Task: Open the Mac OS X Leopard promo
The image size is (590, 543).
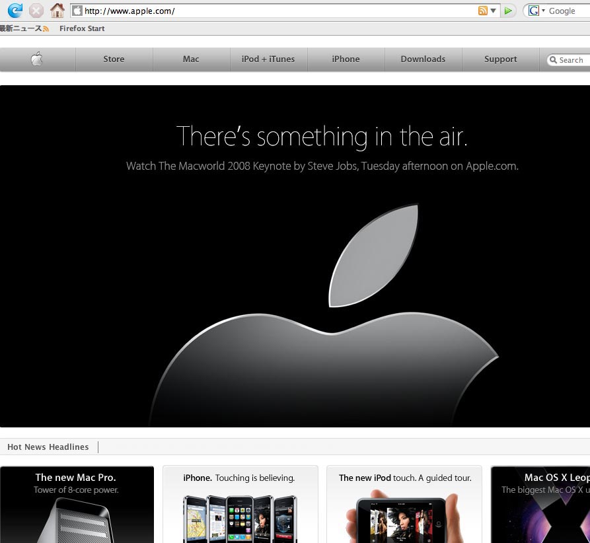Action: point(540,505)
